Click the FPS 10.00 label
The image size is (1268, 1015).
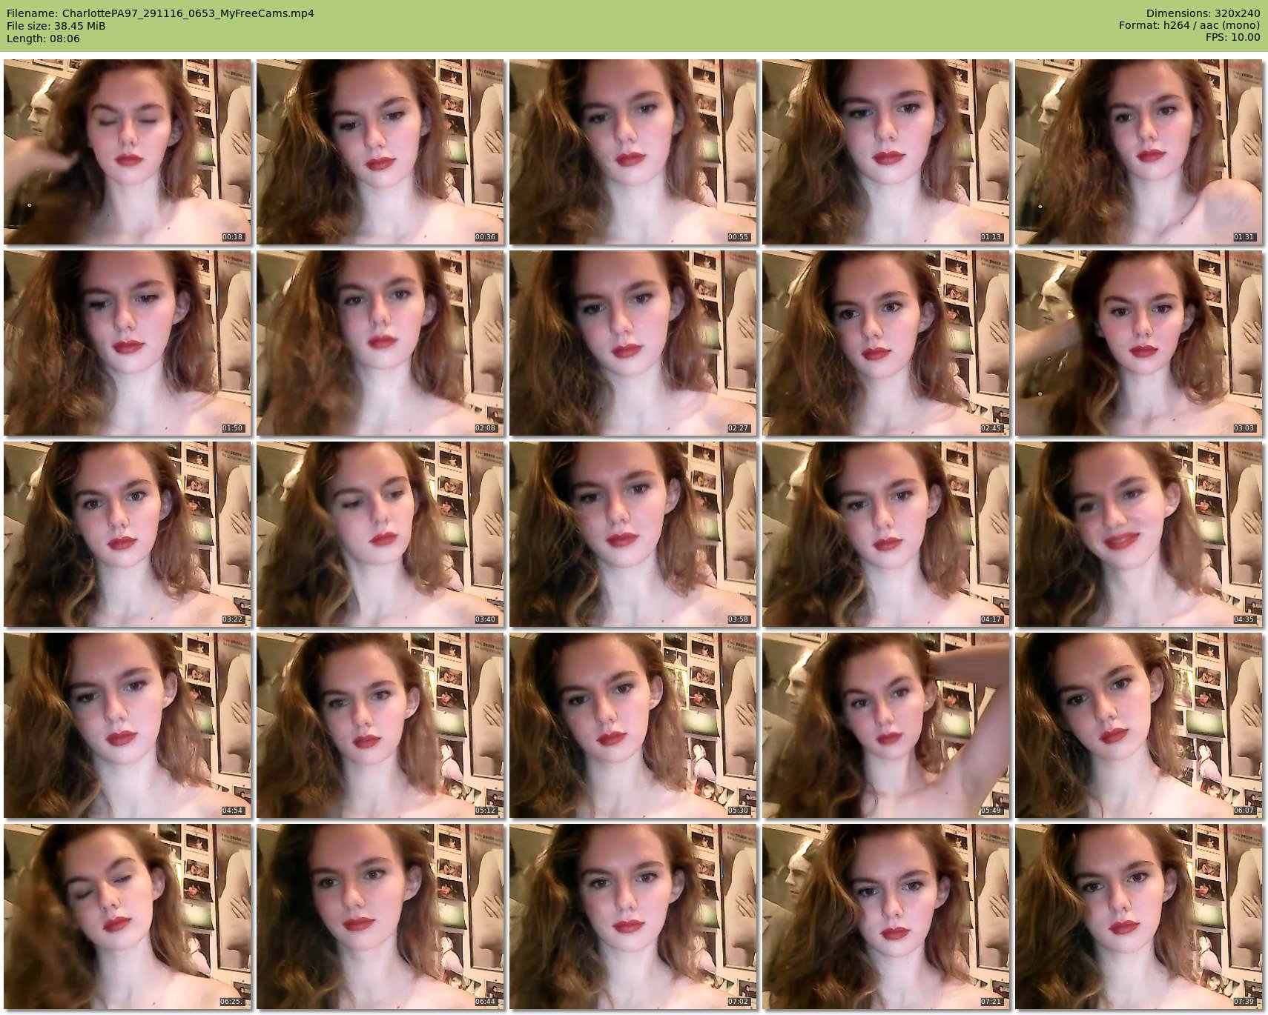[x=1232, y=38]
